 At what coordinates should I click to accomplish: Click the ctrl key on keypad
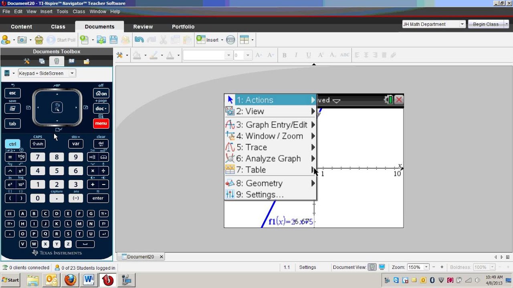(12, 144)
